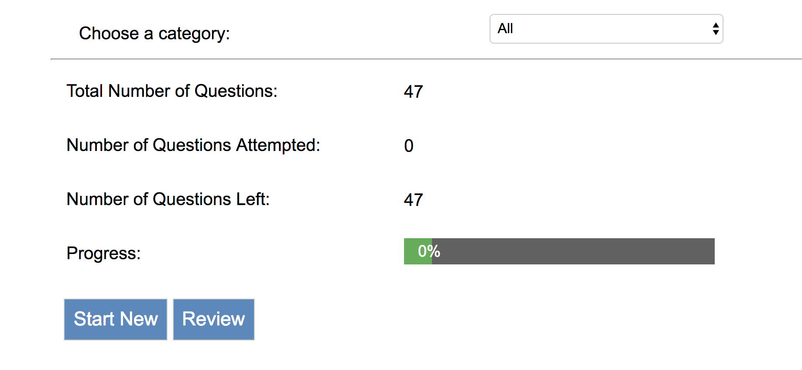Click the 0% progress label

pos(429,251)
